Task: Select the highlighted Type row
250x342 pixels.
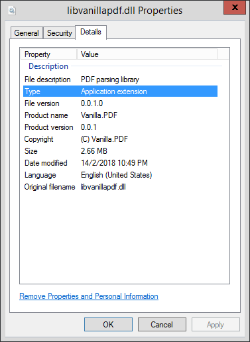Action: pos(120,91)
